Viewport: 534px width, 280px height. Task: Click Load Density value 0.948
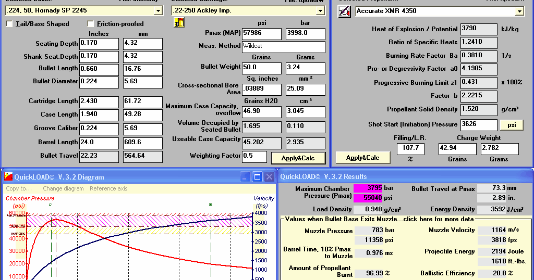pos(368,209)
